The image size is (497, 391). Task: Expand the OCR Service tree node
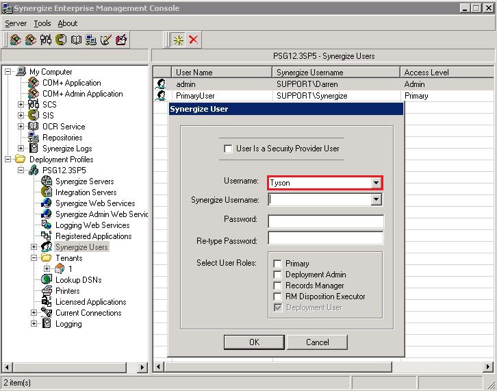pyautogui.click(x=21, y=126)
